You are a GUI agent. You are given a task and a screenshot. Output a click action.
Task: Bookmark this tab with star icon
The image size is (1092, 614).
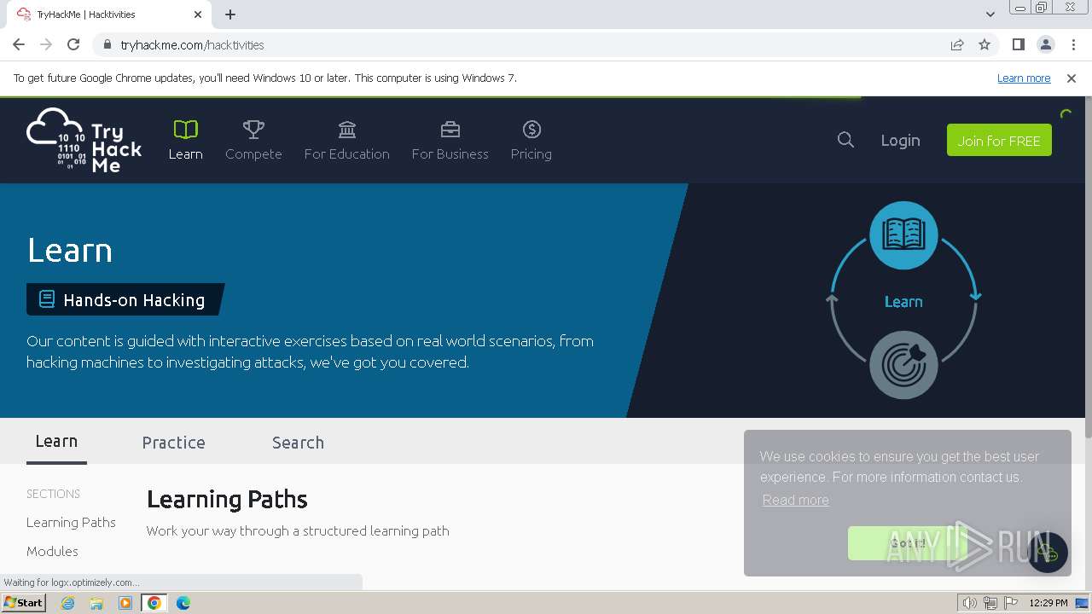(x=985, y=44)
